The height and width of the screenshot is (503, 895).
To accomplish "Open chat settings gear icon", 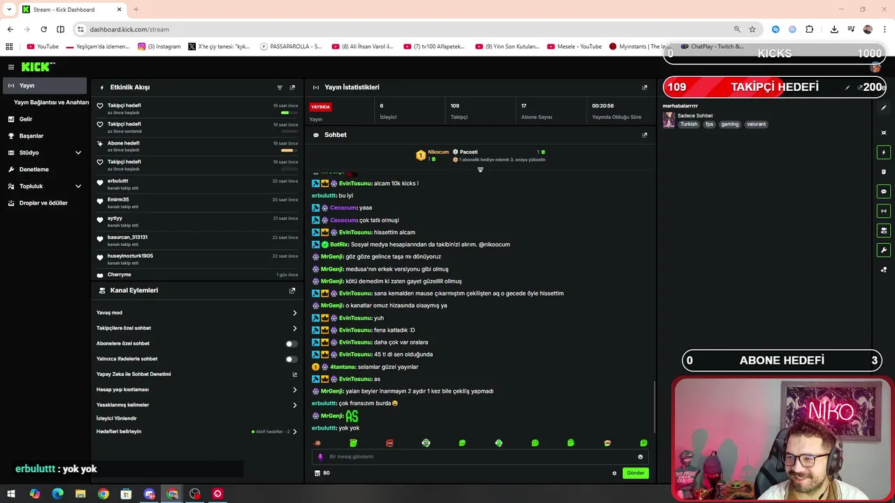I will tap(615, 473).
